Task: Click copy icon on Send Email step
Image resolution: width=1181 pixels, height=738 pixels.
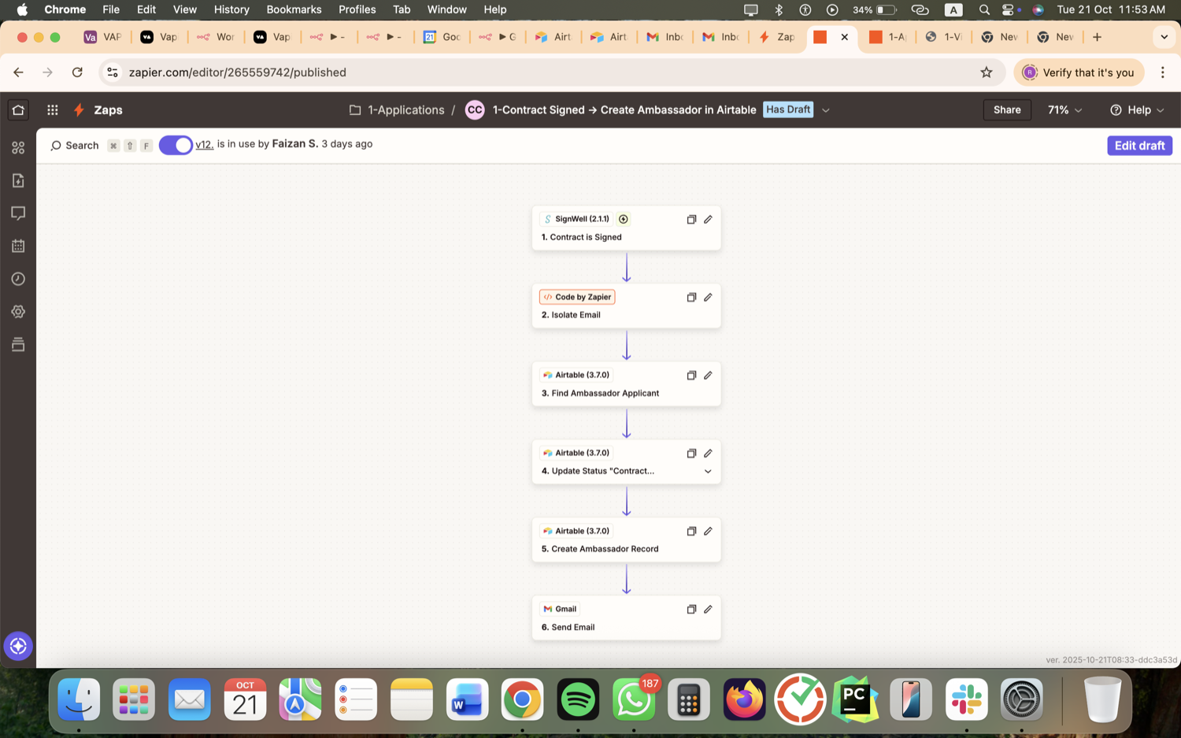Action: (691, 609)
